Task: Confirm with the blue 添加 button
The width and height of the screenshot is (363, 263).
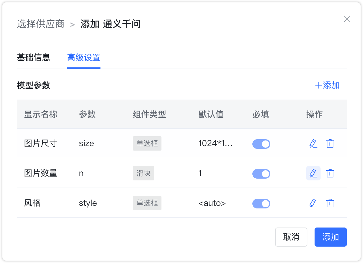Action: [330, 237]
